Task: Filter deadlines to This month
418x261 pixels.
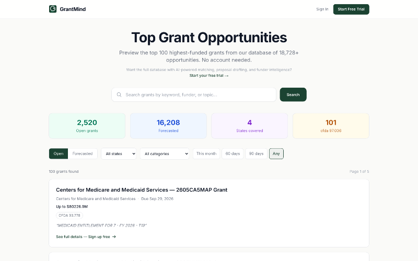Action: (206, 153)
